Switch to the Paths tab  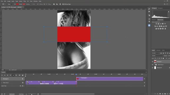click(x=163, y=50)
